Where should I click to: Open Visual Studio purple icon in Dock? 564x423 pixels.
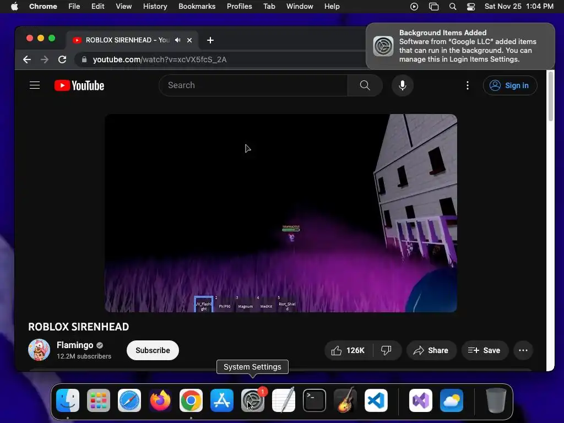(x=421, y=400)
